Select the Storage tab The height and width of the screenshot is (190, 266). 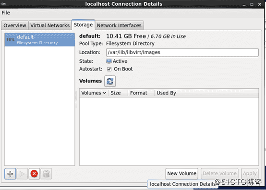point(83,25)
